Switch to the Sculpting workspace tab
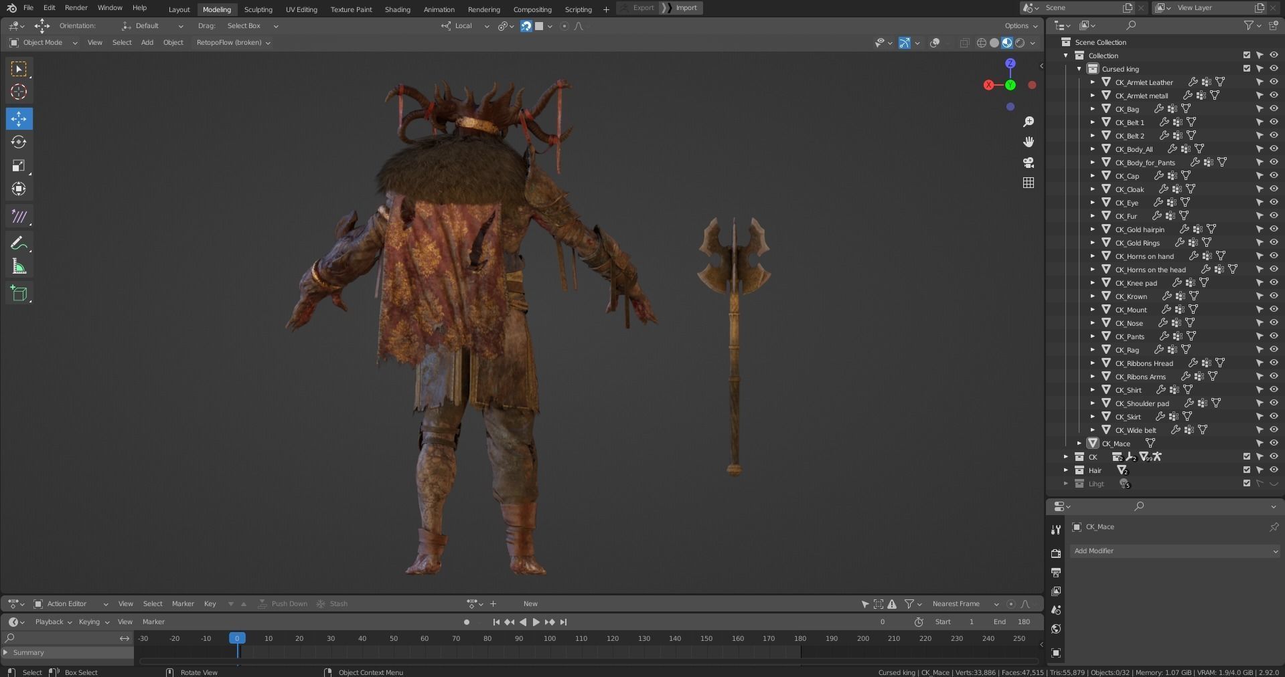Image resolution: width=1285 pixels, height=677 pixels. (258, 9)
